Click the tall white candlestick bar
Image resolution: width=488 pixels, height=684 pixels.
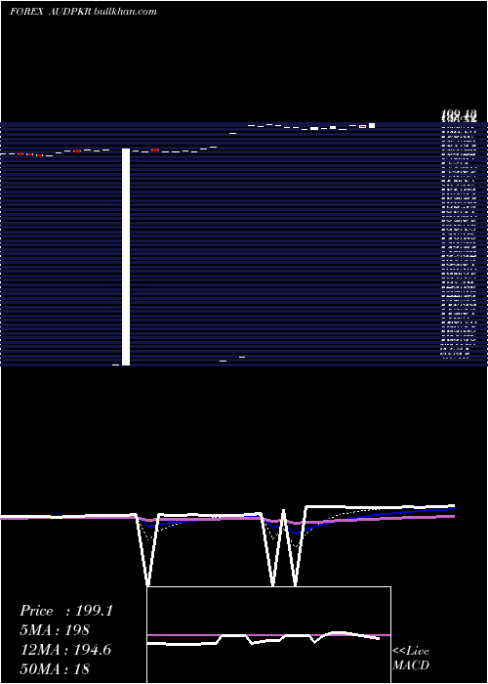point(126,257)
